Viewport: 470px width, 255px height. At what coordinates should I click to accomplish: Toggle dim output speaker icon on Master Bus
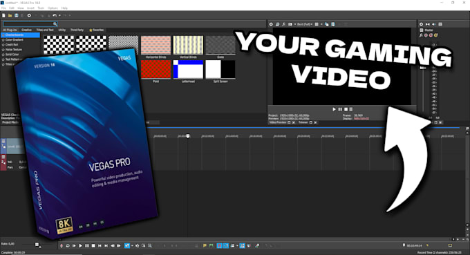434,24
